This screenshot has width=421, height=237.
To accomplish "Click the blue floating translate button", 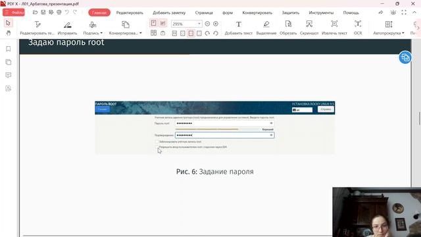I will point(405,57).
